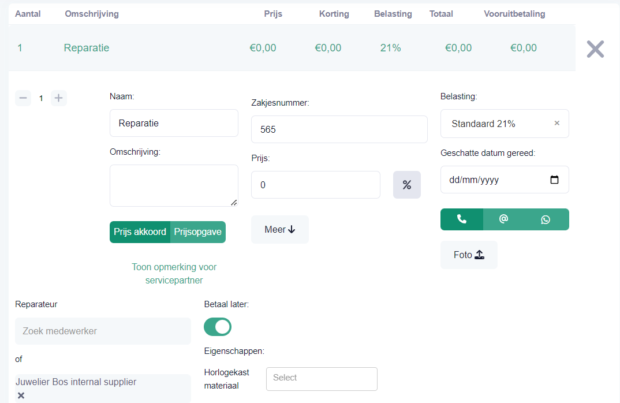Increase quantity with the plus button
Viewport: 620px width, 403px height.
[x=58, y=98]
